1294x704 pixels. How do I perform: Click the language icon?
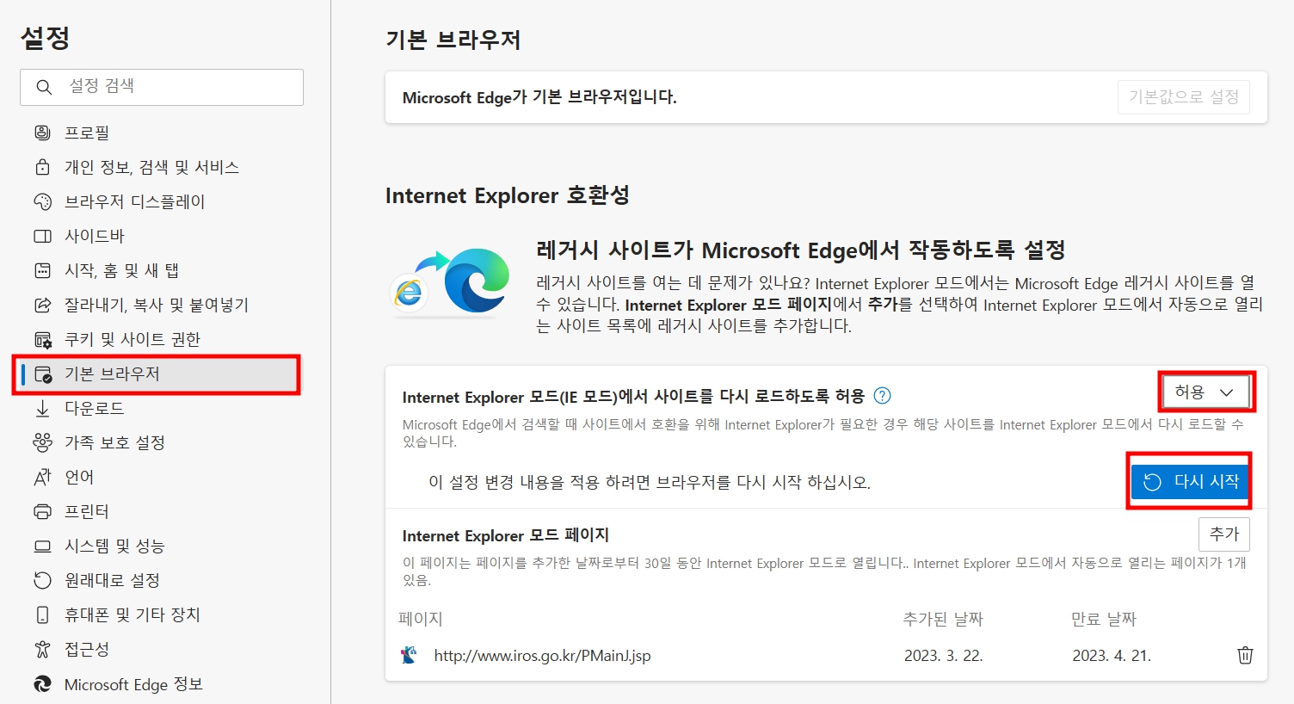pos(42,477)
